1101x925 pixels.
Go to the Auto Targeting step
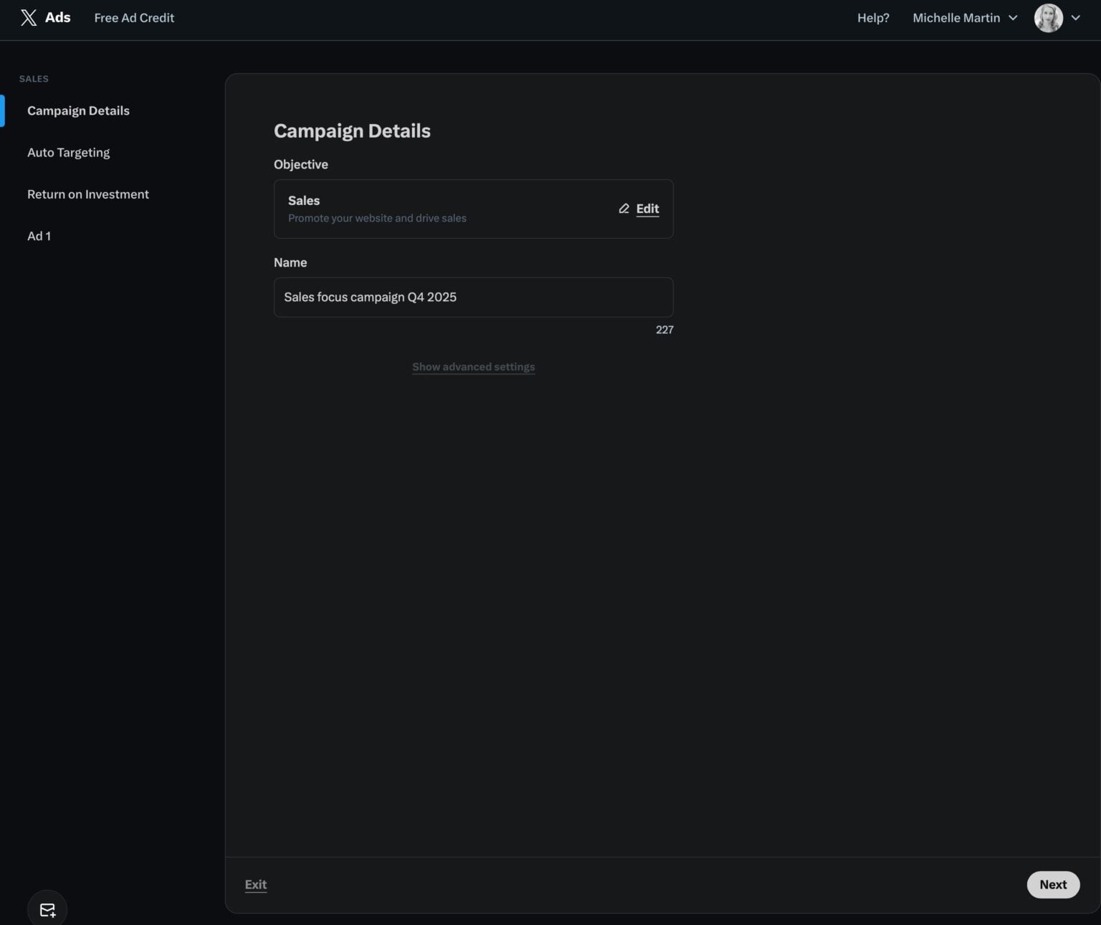tap(69, 153)
